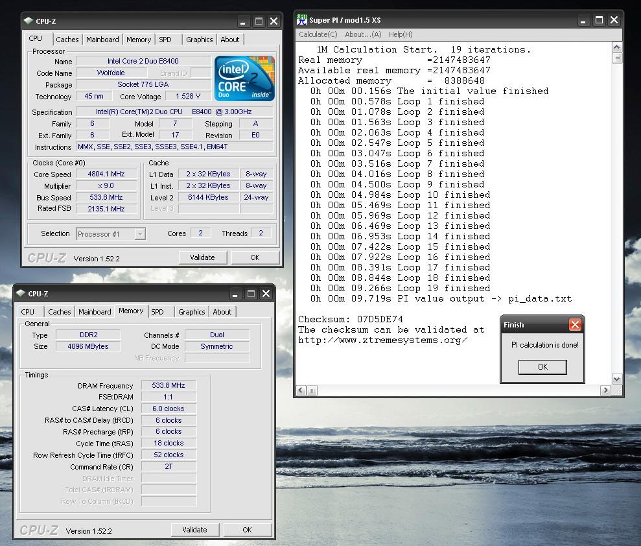Click Validate in the top CPU-Z window
This screenshot has height=546, width=641.
pyautogui.click(x=202, y=257)
